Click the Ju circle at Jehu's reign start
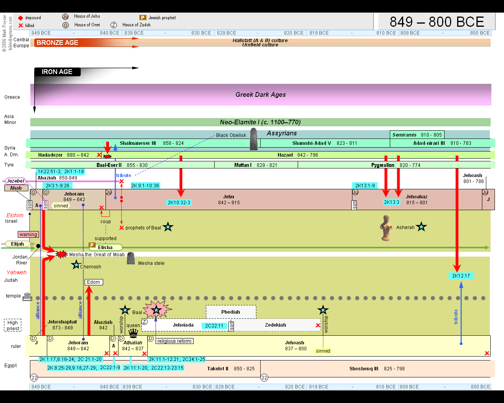This screenshot has width=504, height=403. (x=109, y=192)
